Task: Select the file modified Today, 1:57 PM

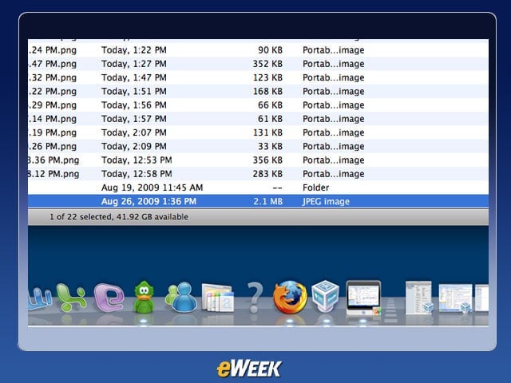Action: 258,119
